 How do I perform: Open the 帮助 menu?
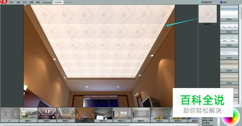point(38,2)
